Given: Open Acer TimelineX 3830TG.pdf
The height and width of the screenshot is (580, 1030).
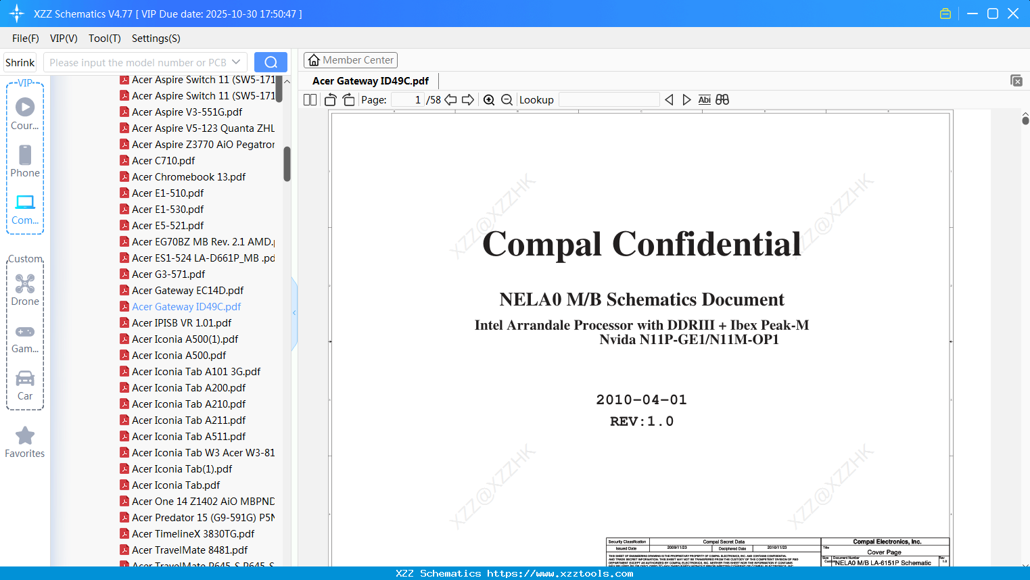Looking at the screenshot, I should (x=187, y=534).
